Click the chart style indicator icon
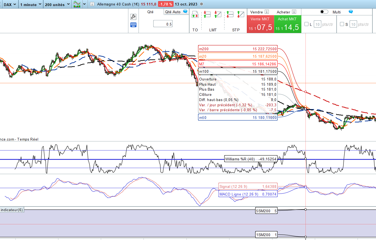Viewport: 376px width, 240px height. 77,4
